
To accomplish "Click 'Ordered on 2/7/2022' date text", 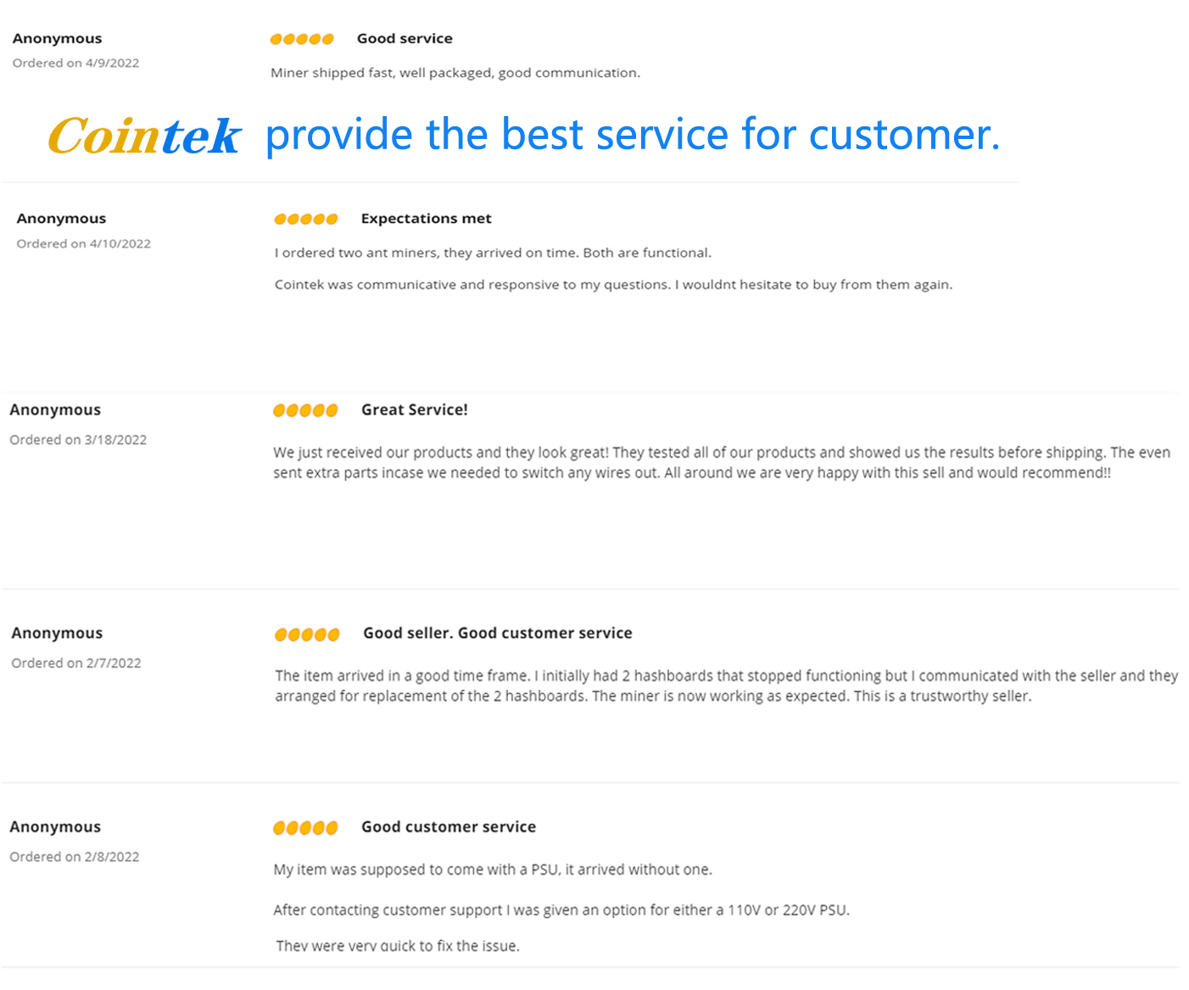I will 76,664.
